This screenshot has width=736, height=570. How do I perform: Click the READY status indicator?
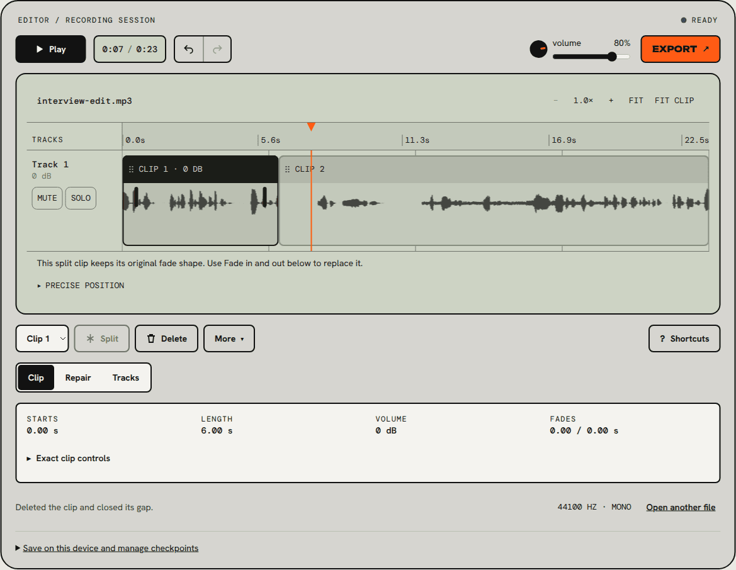pyautogui.click(x=699, y=20)
